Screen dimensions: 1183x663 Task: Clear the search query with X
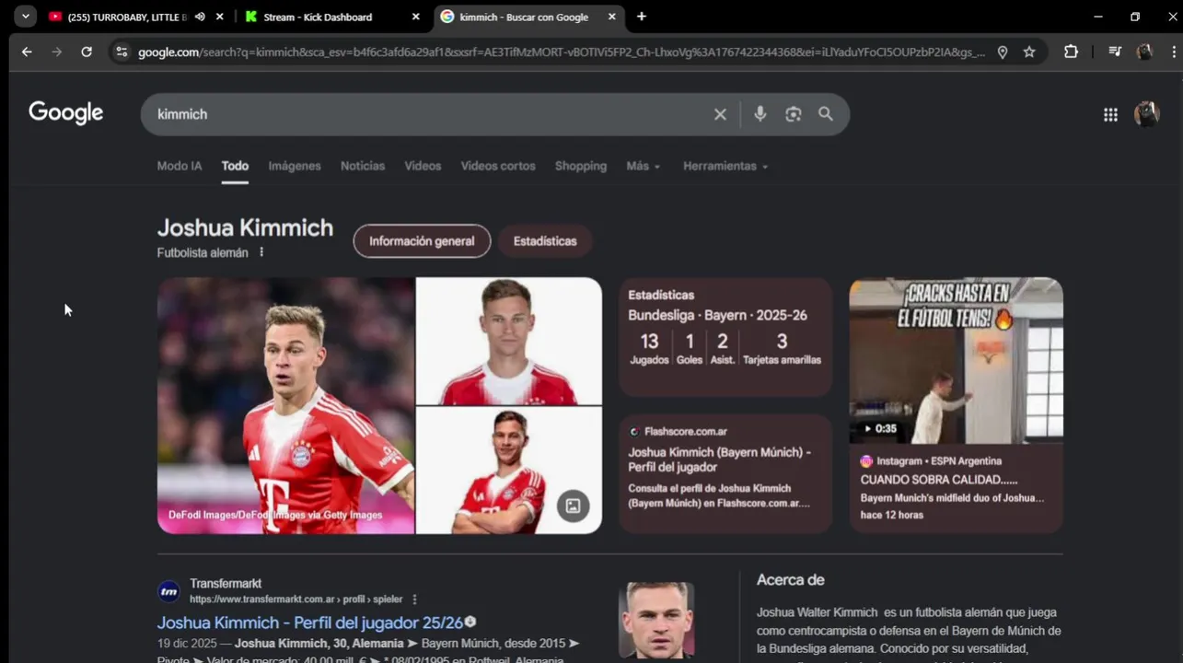click(720, 114)
